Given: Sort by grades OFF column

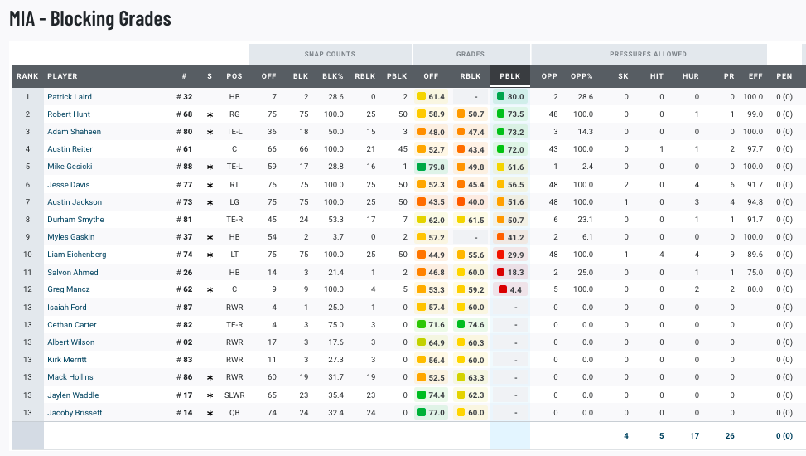Looking at the screenshot, I should pyautogui.click(x=431, y=76).
